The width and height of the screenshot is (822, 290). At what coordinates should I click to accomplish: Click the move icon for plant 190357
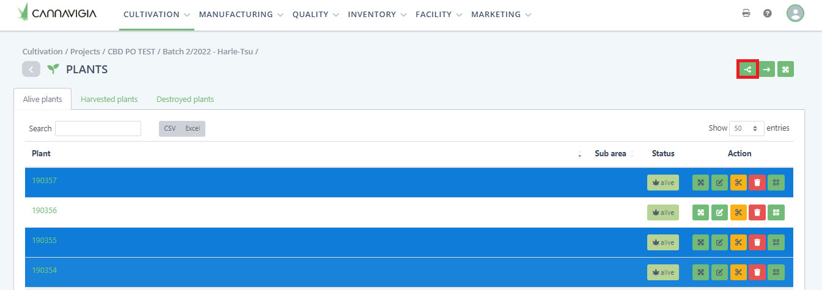coord(700,182)
